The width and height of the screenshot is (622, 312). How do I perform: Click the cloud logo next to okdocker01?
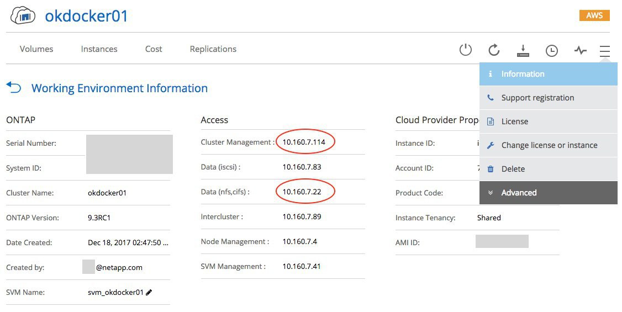click(x=23, y=16)
